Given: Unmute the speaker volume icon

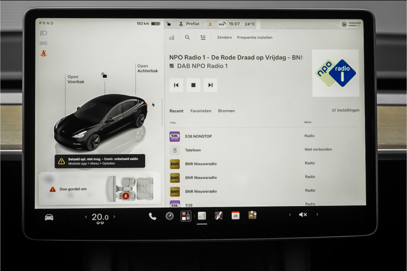Looking at the screenshot, I should pos(303,215).
